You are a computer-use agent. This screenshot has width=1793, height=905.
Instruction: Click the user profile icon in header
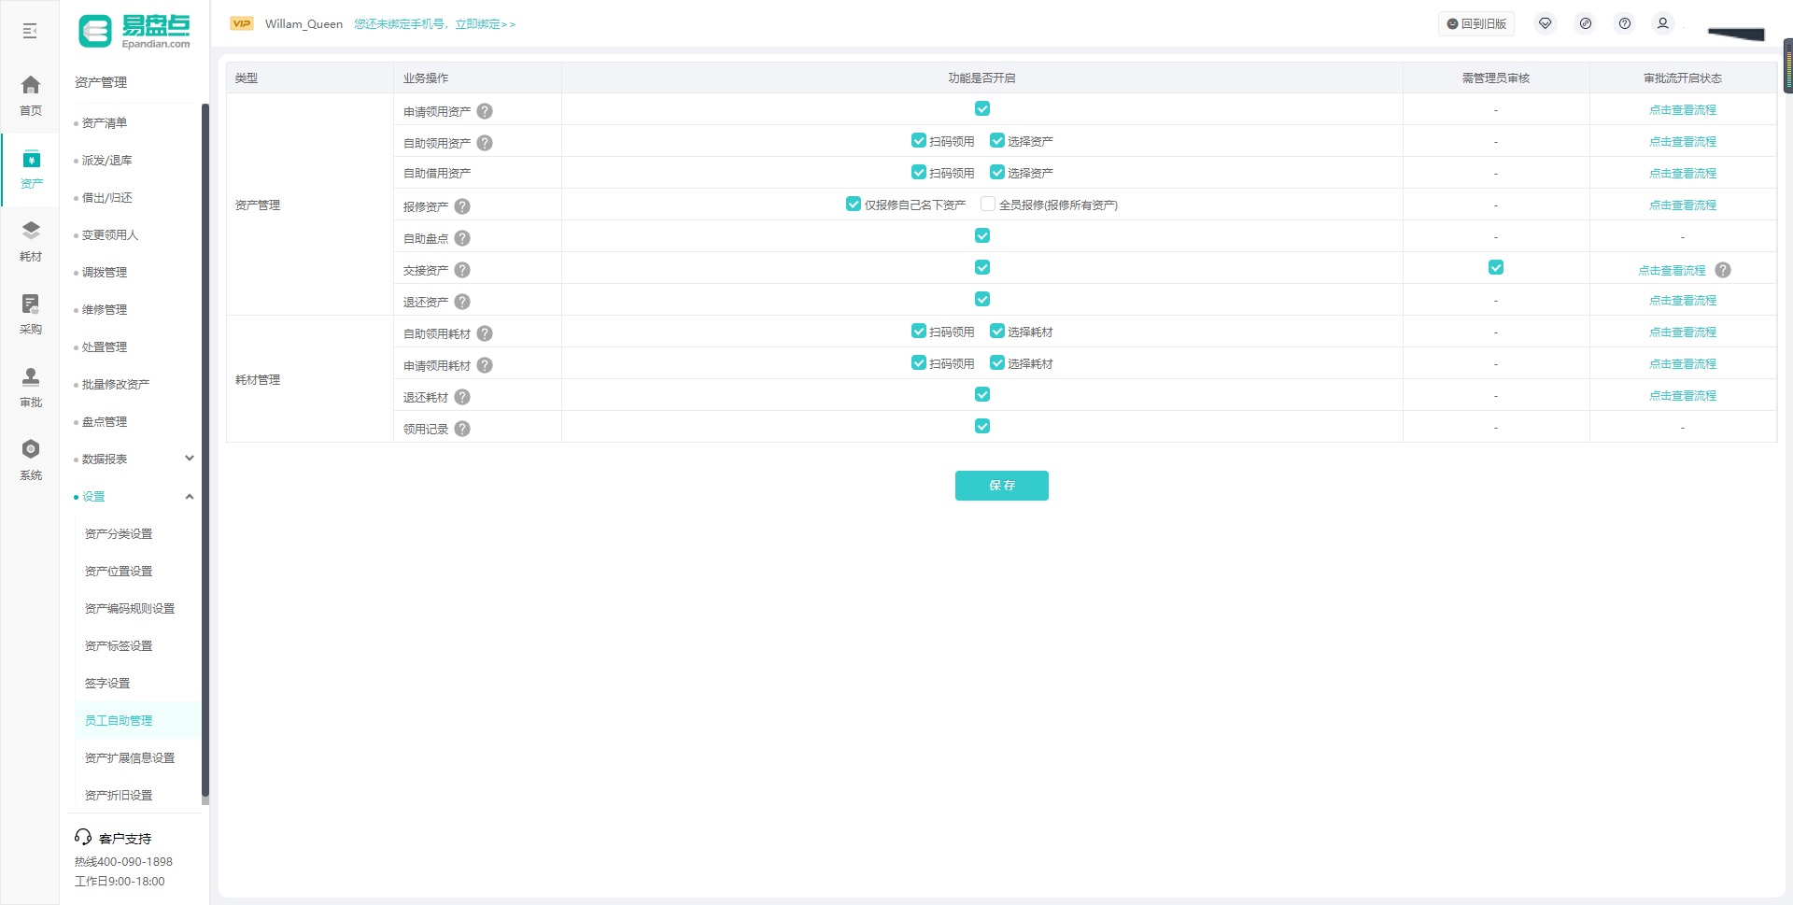click(x=1662, y=23)
